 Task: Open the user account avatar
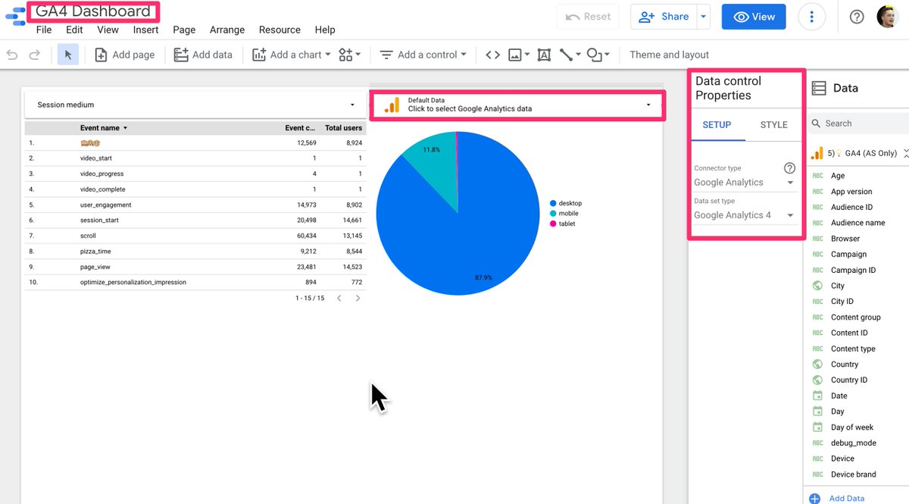point(888,17)
